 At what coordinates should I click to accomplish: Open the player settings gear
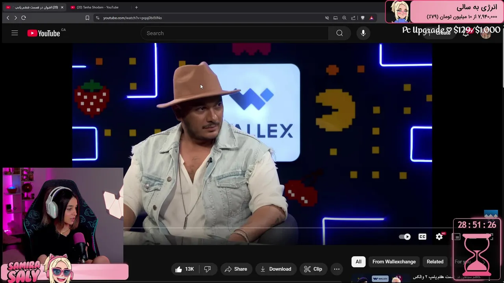point(439,237)
